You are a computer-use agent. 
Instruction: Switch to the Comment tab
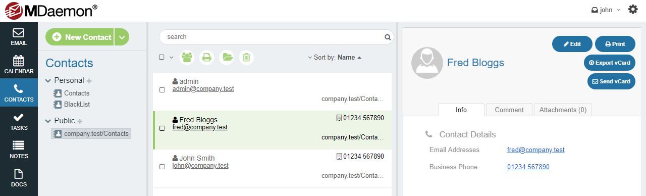(509, 110)
